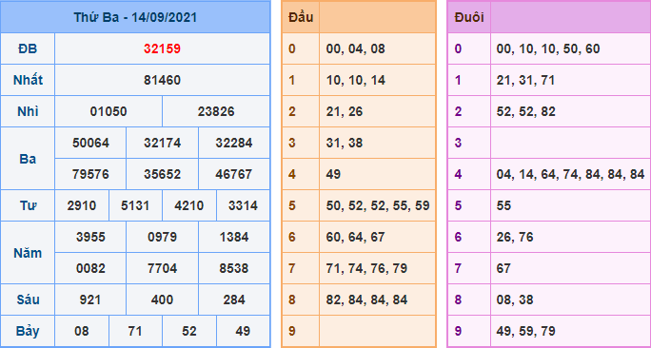651x348 pixels.
Task: Select seventh prize number 49 in Bảy row
Action: tap(243, 332)
